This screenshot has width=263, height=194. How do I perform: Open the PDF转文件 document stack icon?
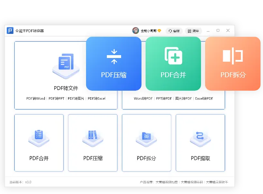(x=66, y=66)
